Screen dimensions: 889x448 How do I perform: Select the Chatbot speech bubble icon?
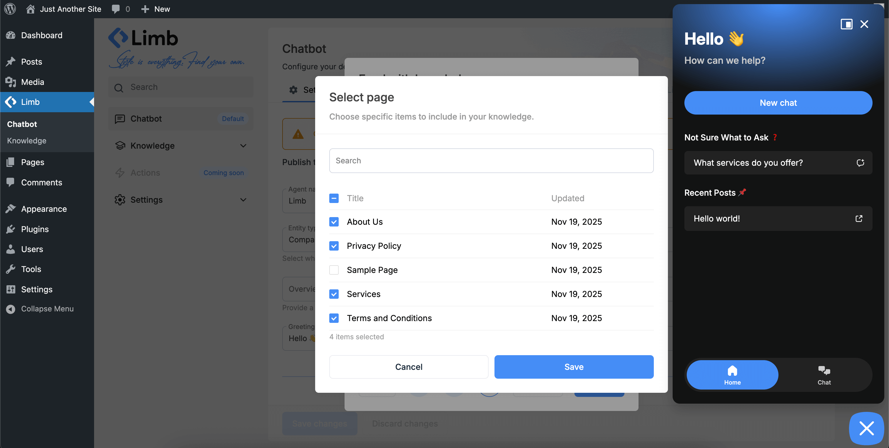tap(120, 119)
